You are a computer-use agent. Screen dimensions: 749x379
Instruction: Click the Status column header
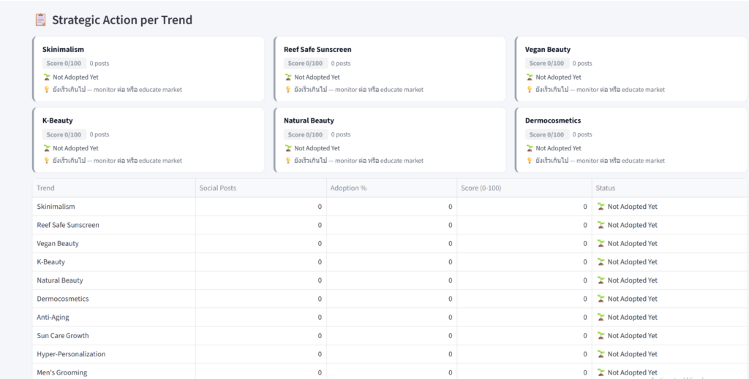pos(605,188)
